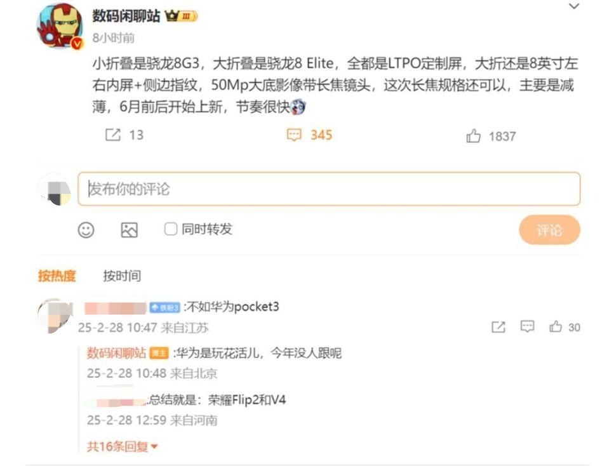Focus the 发布你的评论 input field
Viewport: 609px width, 466px height.
click(x=329, y=189)
